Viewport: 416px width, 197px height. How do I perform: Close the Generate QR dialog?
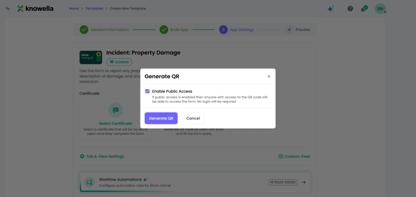pos(269,76)
